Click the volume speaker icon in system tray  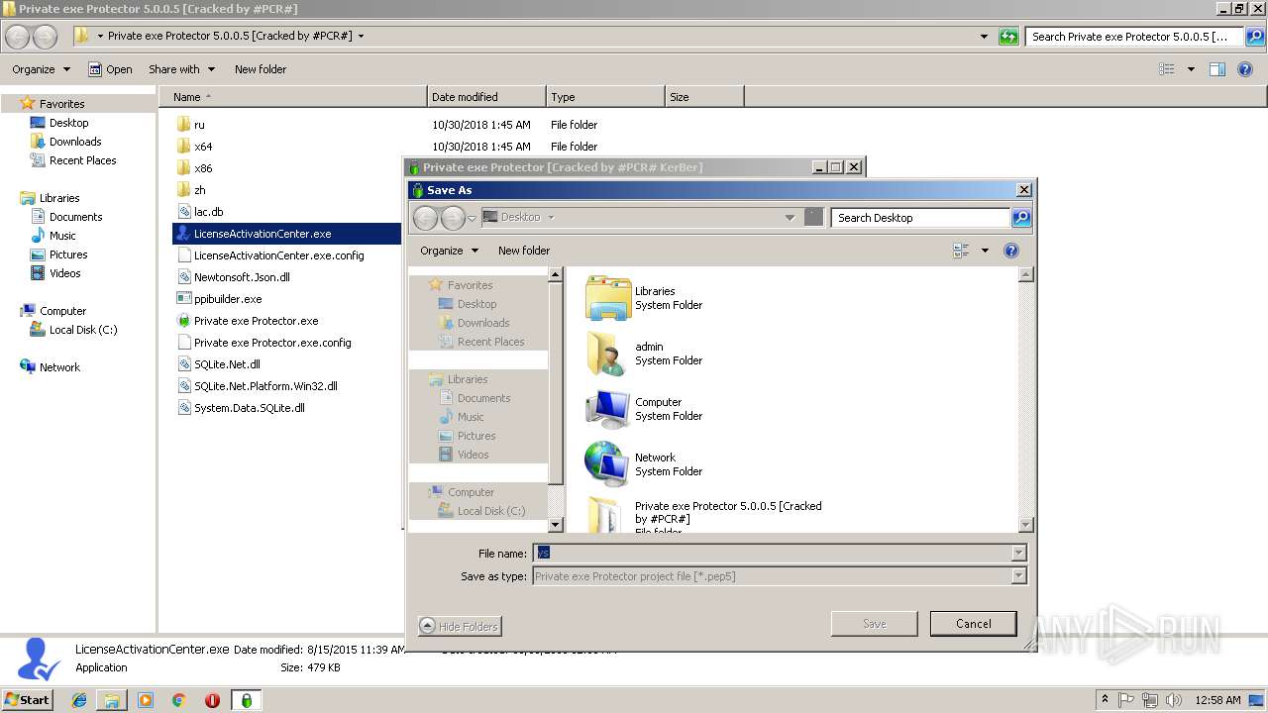point(1174,700)
